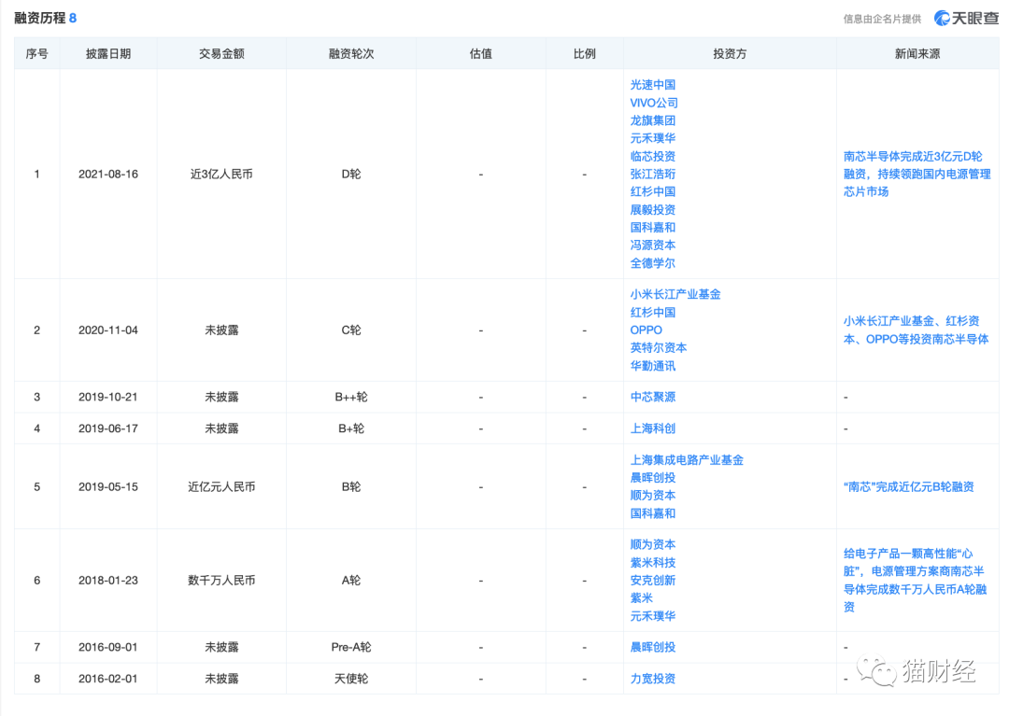
Task: Open investor link 紫米 in A轮 row
Action: (x=642, y=597)
